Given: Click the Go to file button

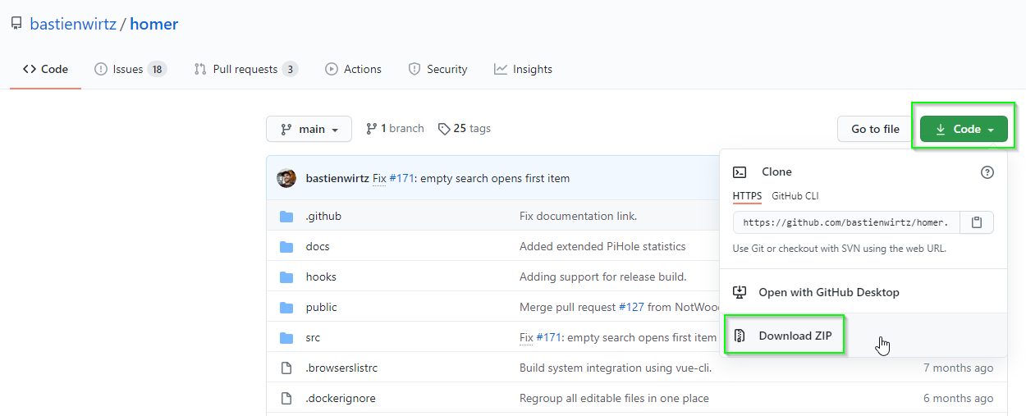Looking at the screenshot, I should click(x=875, y=129).
